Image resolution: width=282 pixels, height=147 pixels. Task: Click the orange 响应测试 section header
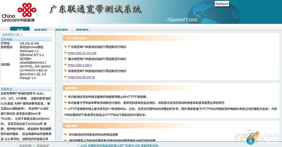[171, 126]
